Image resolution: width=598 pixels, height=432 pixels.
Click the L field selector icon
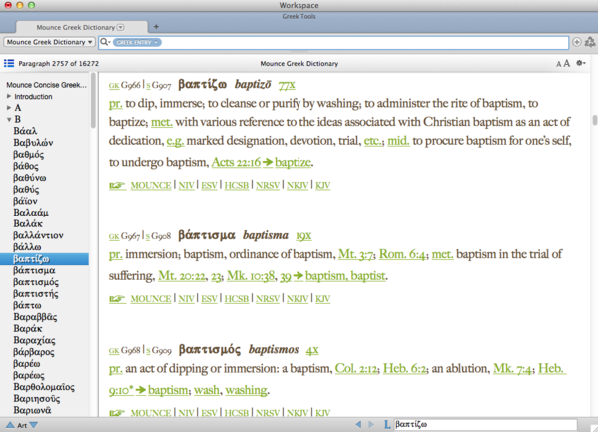[x=387, y=424]
